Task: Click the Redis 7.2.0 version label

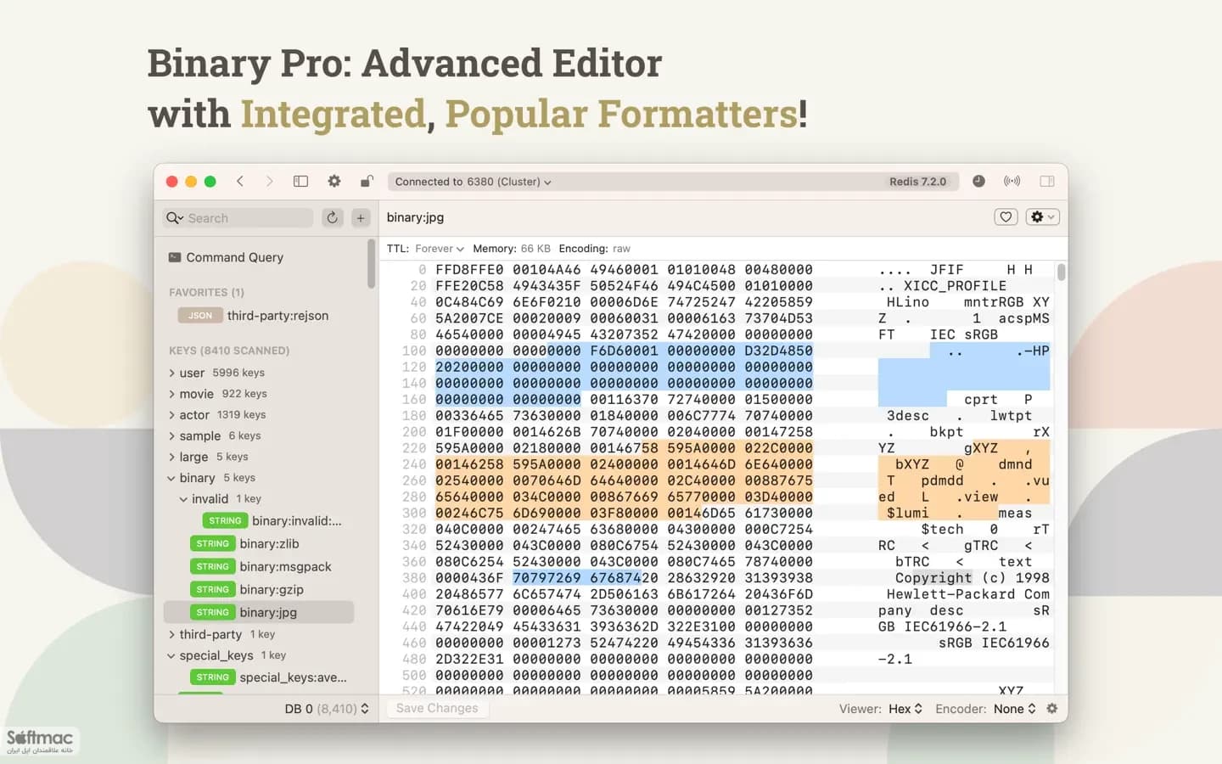Action: (917, 182)
